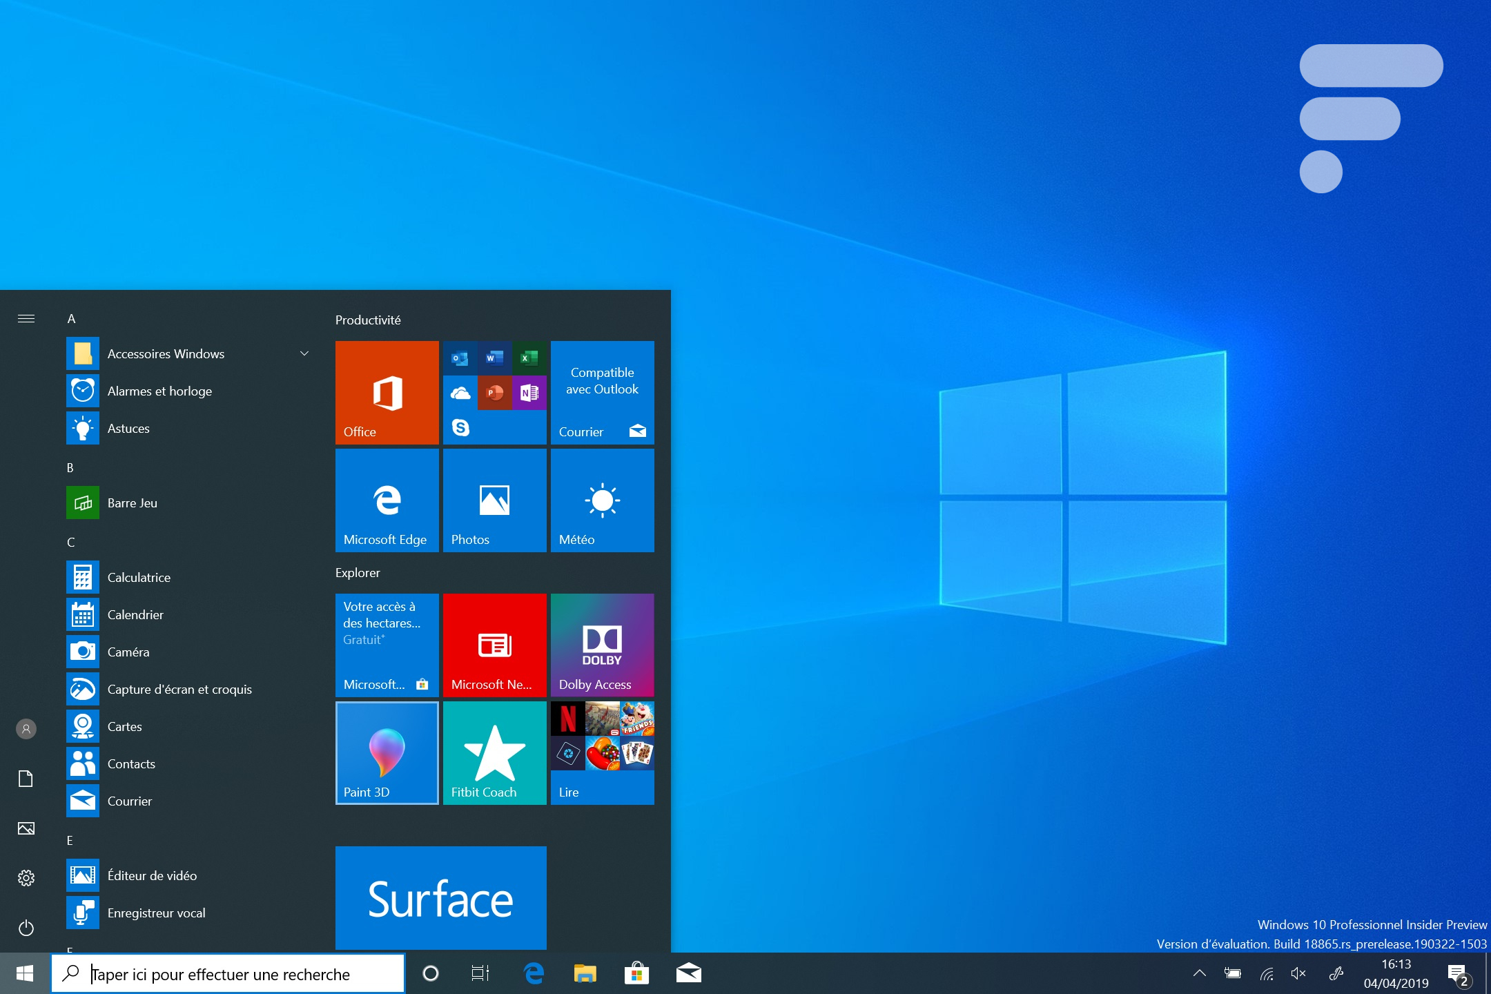The width and height of the screenshot is (1491, 994).
Task: Open Task View on the taskbar
Action: [x=480, y=974]
